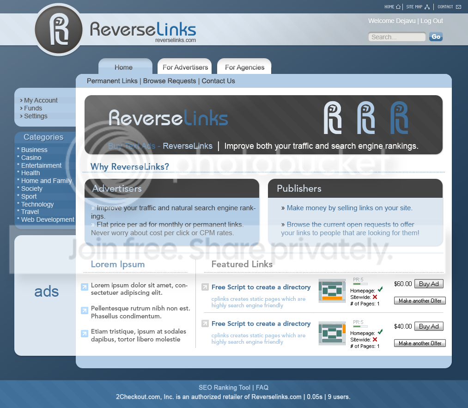Click the white R logo in the banner
468x408 pixels.
[x=333, y=118]
